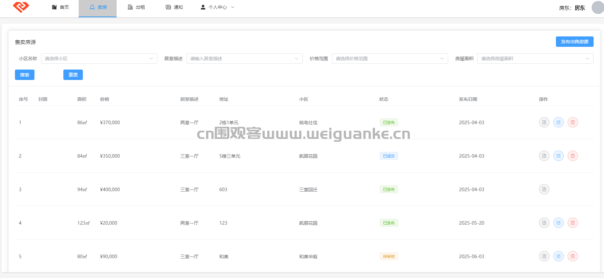Click 房东 username text
The image size is (604, 278).
click(580, 8)
